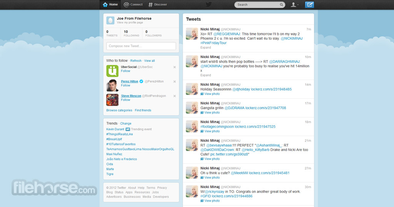The height and width of the screenshot is (207, 394).
Task: Open Perez Hilton profile name link
Action: coord(129,81)
